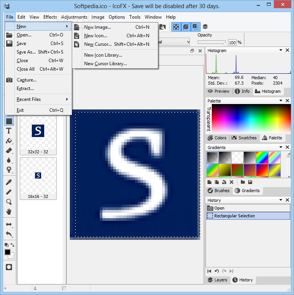
Task: Open the Effects menu
Action: [50, 17]
